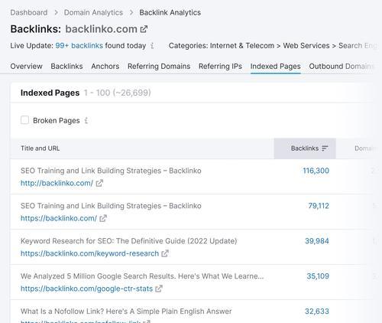Viewport: 382px width, 323px height.
Task: Click backlinks count 39,984
Action: click(x=317, y=241)
